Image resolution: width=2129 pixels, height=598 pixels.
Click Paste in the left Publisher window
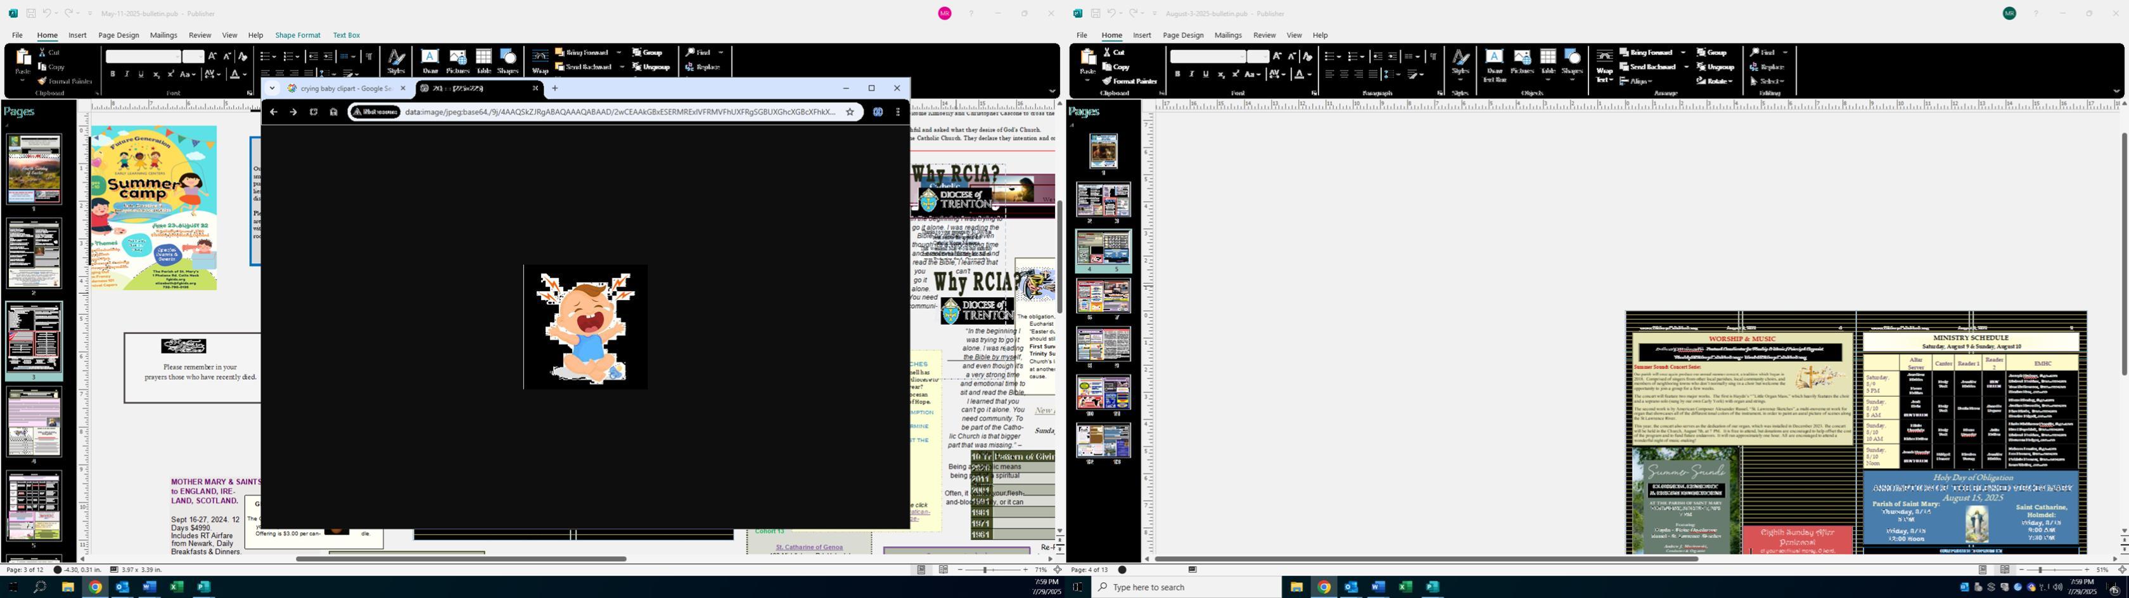click(23, 64)
